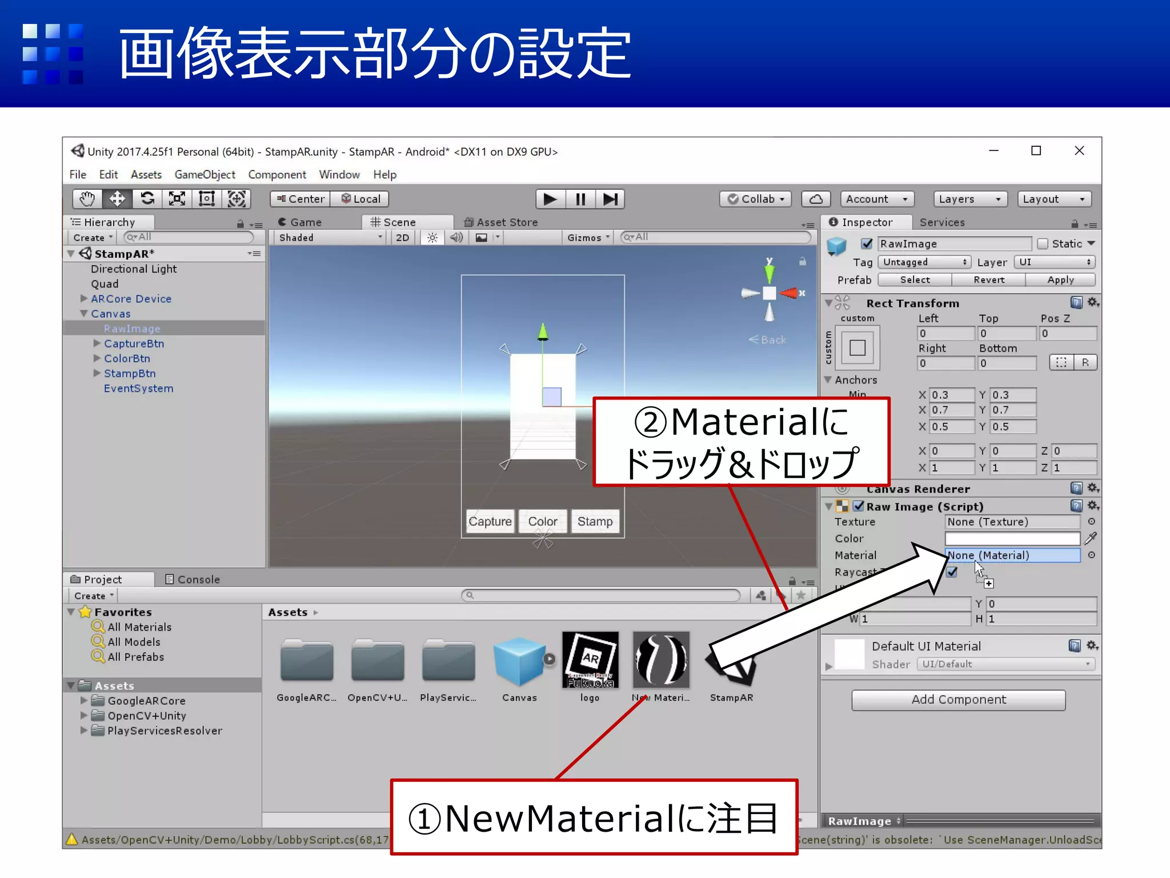Lock the Inspector panel
This screenshot has height=878, width=1170.
(x=1075, y=224)
